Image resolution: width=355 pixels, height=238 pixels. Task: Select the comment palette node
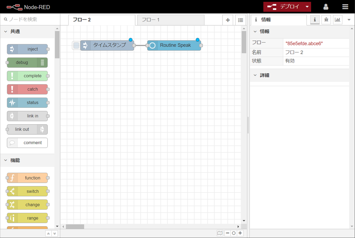[x=27, y=143]
